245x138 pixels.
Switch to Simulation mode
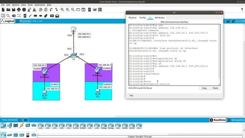[x=236, y=120]
